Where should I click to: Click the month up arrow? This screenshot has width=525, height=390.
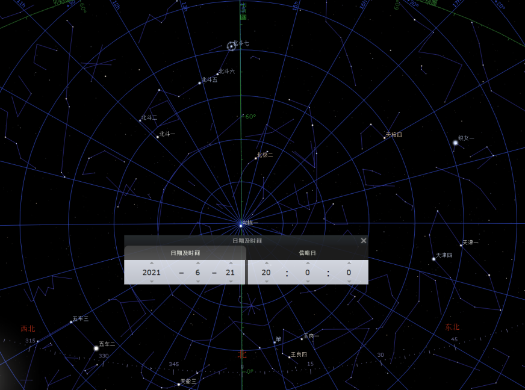point(197,263)
